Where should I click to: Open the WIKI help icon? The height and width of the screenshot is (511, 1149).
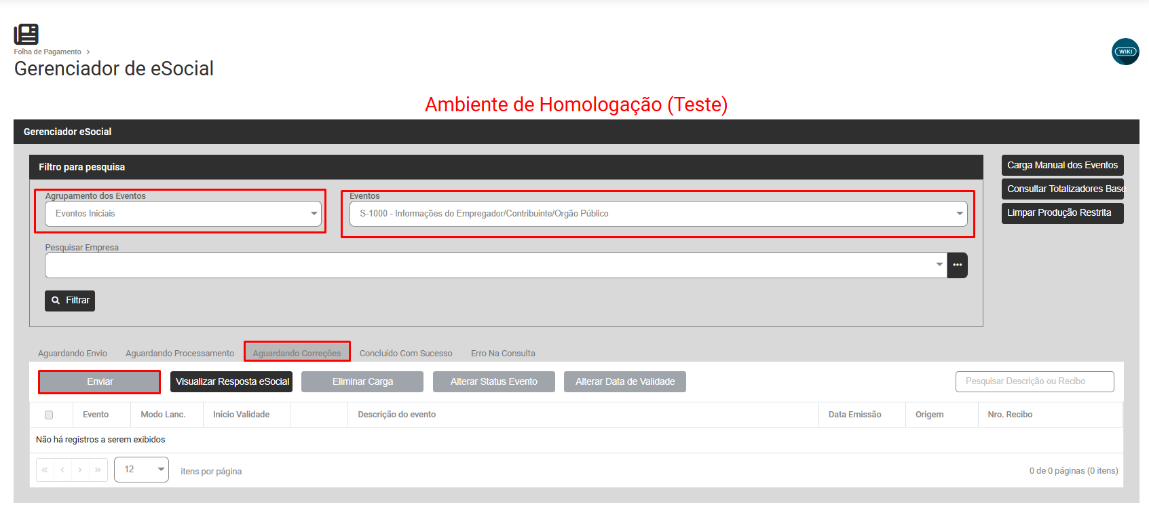tap(1125, 52)
